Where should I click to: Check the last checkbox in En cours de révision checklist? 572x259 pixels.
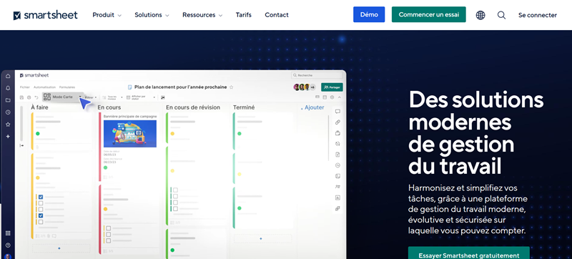coord(175,209)
